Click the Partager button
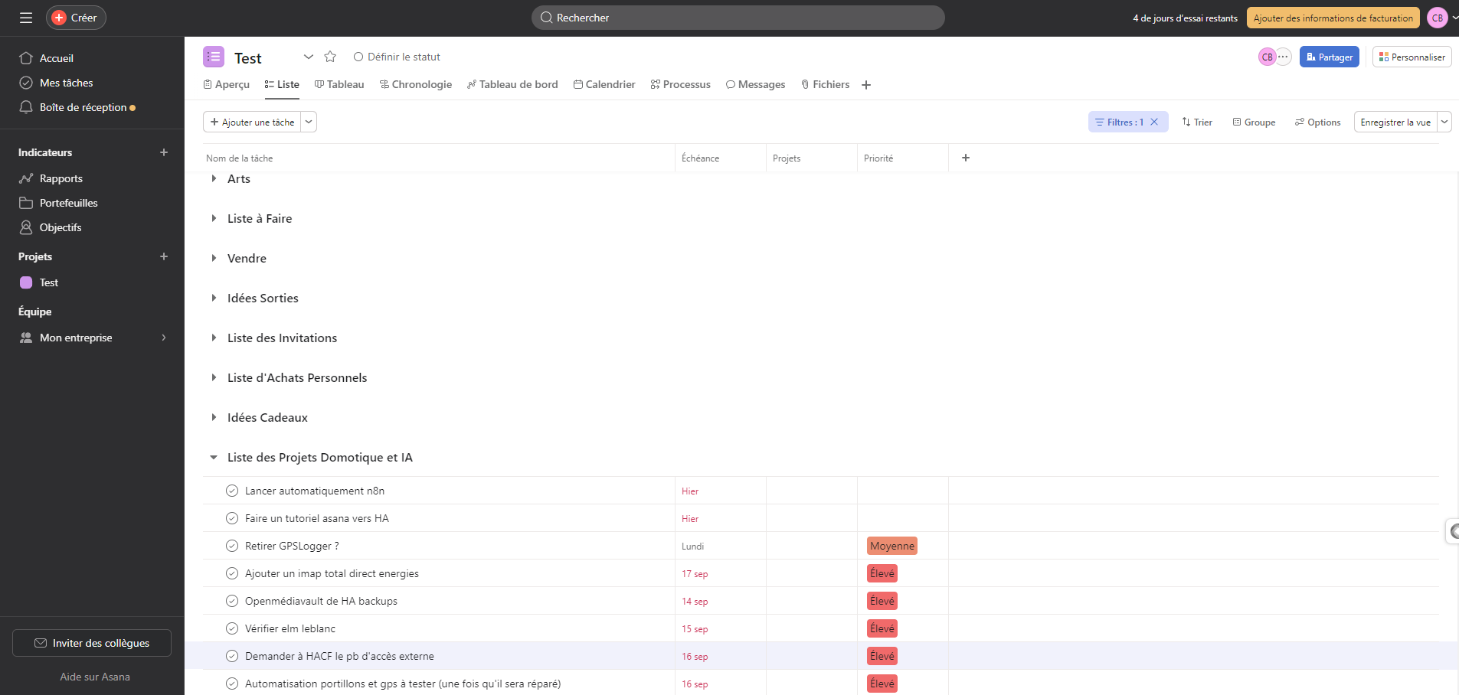The height and width of the screenshot is (695, 1459). (1329, 57)
